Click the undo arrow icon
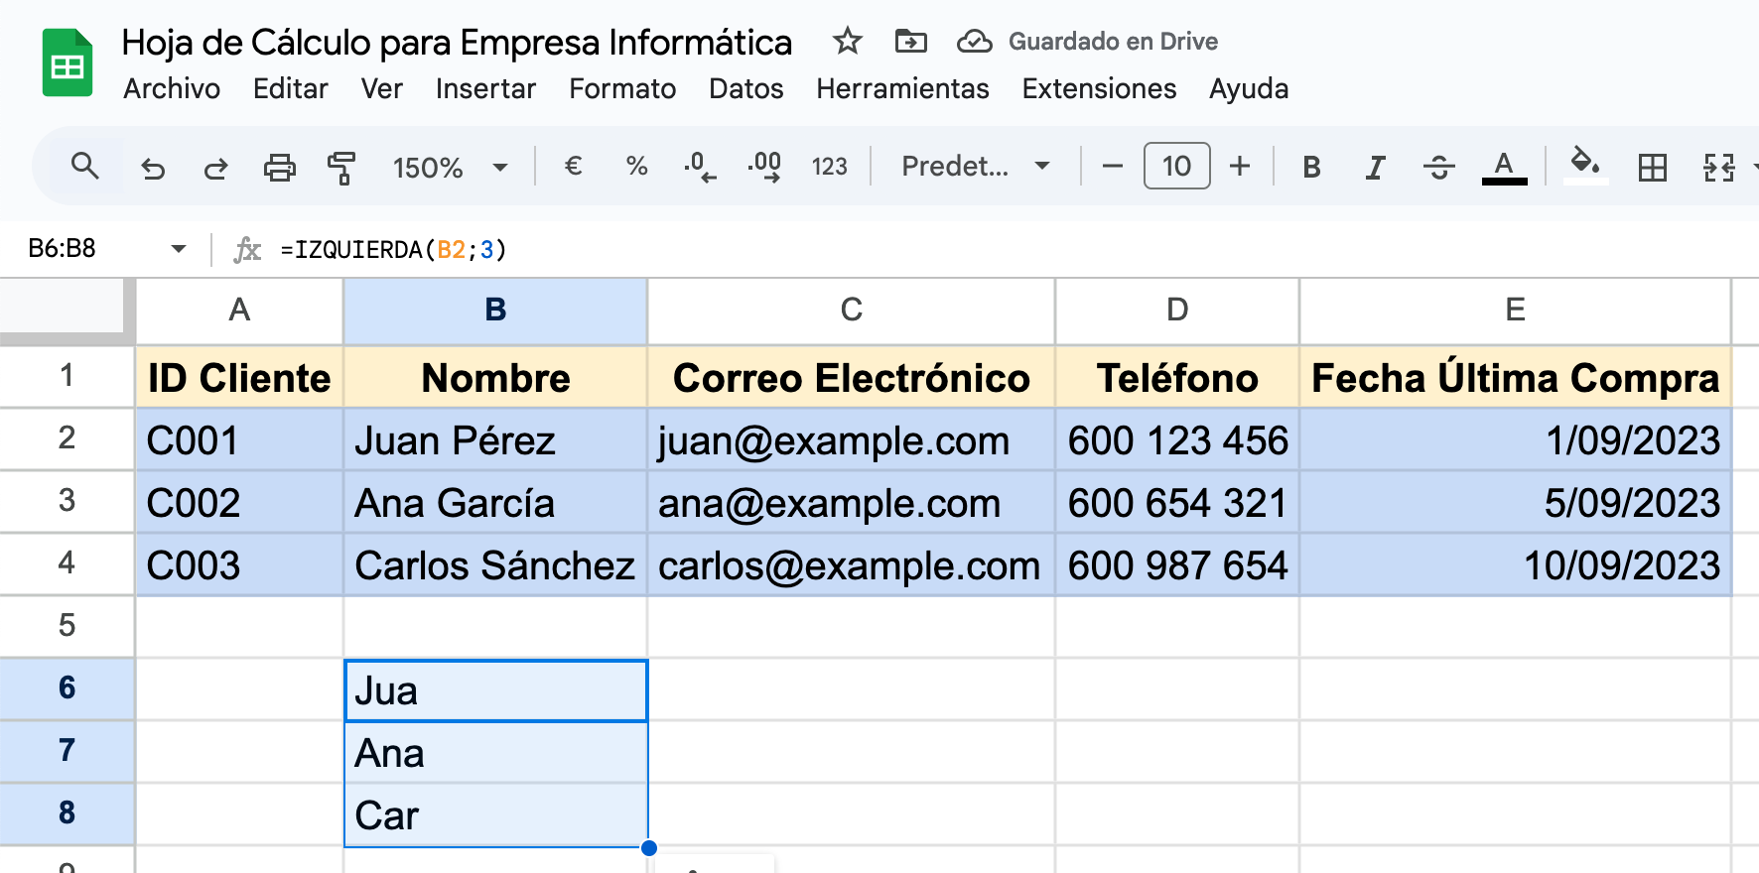The height and width of the screenshot is (873, 1759). 153,168
